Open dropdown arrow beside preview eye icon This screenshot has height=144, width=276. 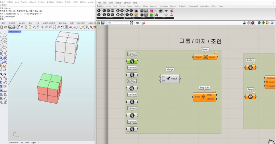[140, 23]
